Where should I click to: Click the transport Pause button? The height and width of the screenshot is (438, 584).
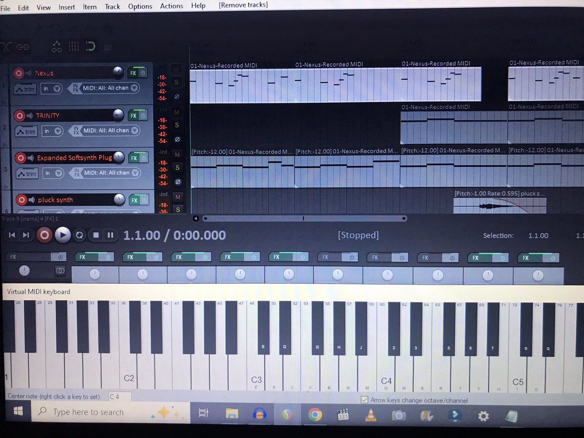click(x=110, y=236)
